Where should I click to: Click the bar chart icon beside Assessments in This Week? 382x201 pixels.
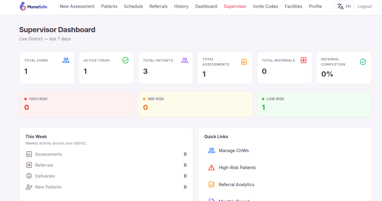[29, 154]
